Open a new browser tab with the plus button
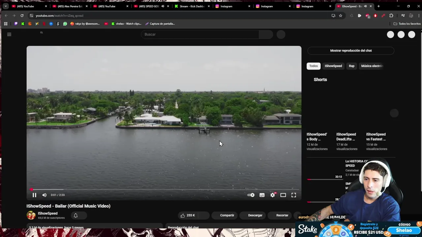The height and width of the screenshot is (237, 422). point(378,6)
